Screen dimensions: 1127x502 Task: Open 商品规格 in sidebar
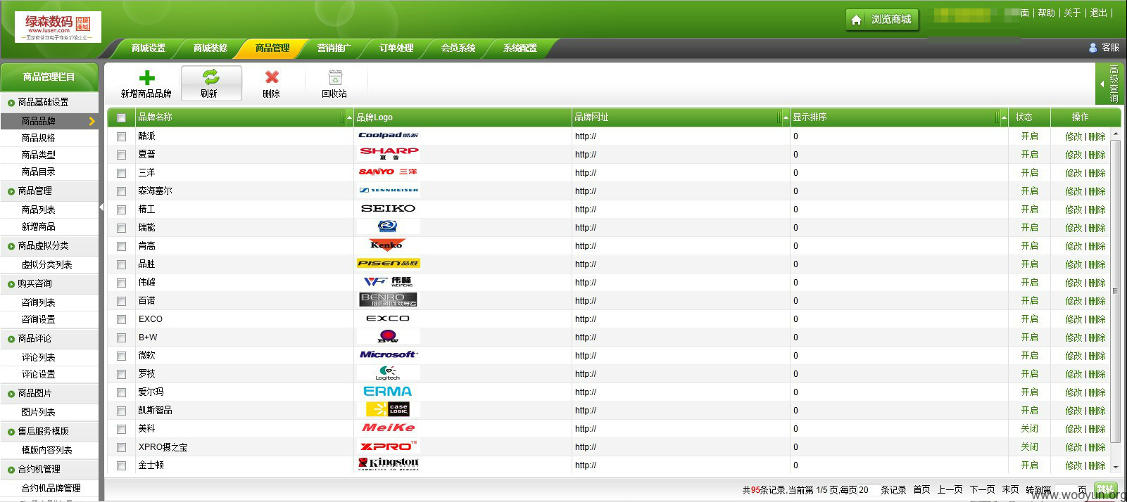click(38, 138)
